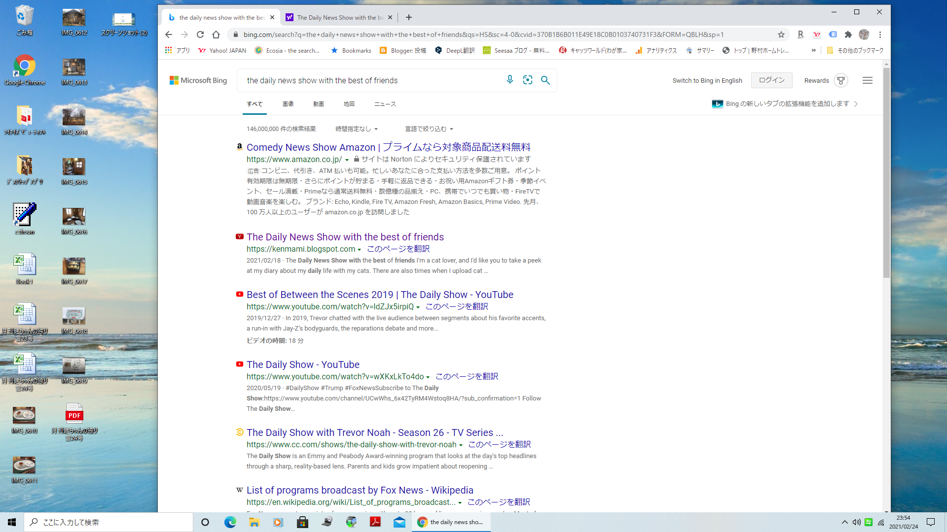947x532 pixels.
Task: Click Switch to Bing in English link
Action: tap(707, 81)
